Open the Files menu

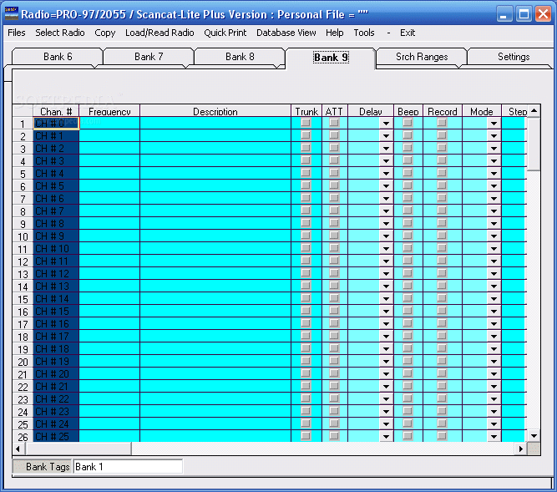tap(17, 33)
